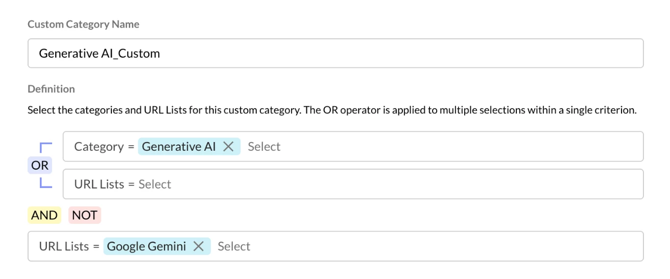Open the Select dropdown beside Google Gemini
This screenshot has height=279, width=670.
tap(234, 246)
